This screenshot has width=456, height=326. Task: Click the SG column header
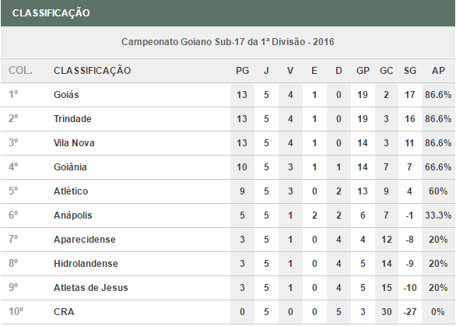coord(410,71)
